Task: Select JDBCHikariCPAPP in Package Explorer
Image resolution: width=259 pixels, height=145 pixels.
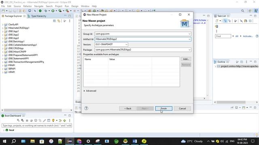Action: pos(17,52)
